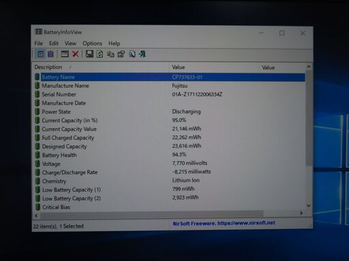The width and height of the screenshot is (349, 261).
Task: Click the horizontal scrollbar thumb
Action: pyautogui.click(x=151, y=214)
